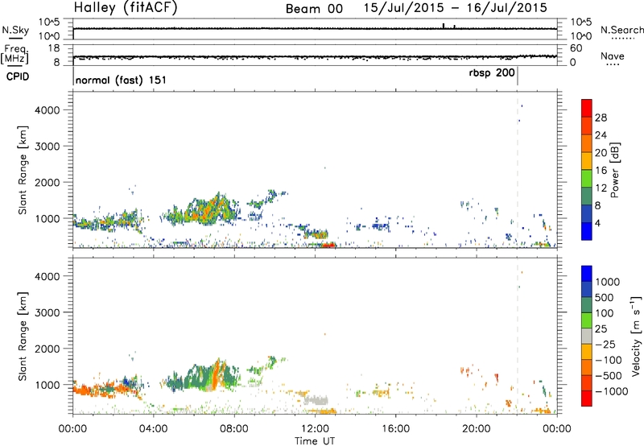Click the 'Beam 00' label
This screenshot has width=644, height=446.
pos(314,9)
